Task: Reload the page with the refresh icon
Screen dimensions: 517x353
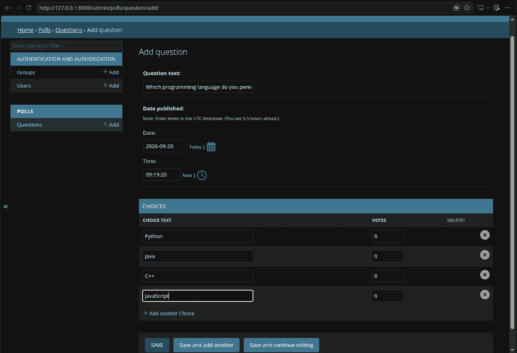Action: (x=28, y=8)
